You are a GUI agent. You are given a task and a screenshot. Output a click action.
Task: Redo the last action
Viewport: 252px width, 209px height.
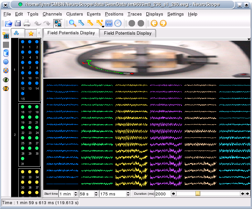pyautogui.click(x=47, y=24)
